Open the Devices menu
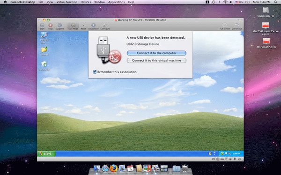Viewport: 281px width, 175px height. 86,2
